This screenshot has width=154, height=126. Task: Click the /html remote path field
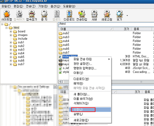[106, 24]
